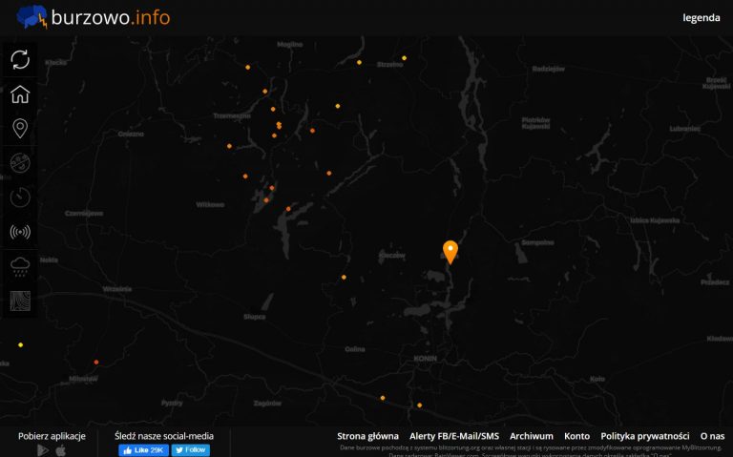This screenshot has height=457, width=733.
Task: Click the refresh icon in the sidebar
Action: click(x=20, y=59)
